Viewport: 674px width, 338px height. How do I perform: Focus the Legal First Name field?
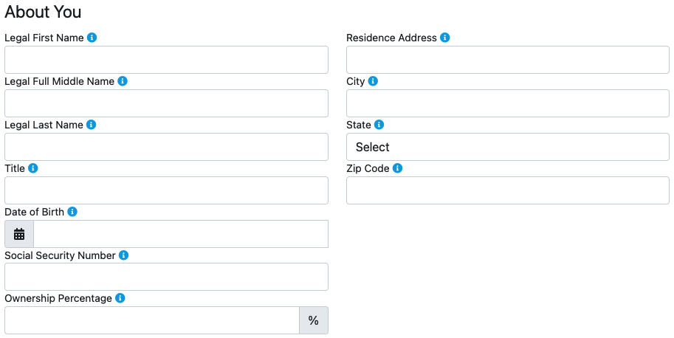166,60
